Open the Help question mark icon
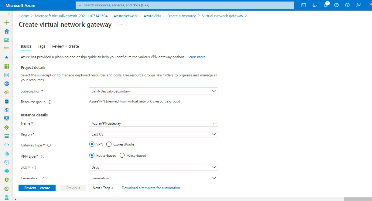The image size is (372, 201). click(x=347, y=5)
